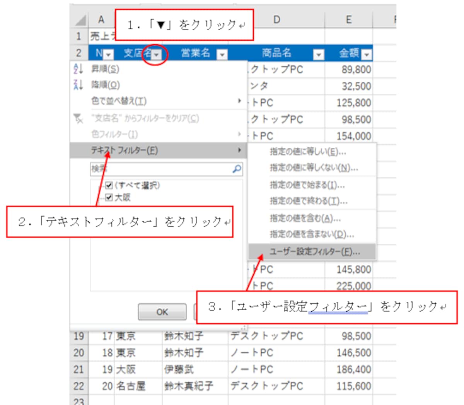
Task: Click the 営業名 header cell
Action: point(195,53)
